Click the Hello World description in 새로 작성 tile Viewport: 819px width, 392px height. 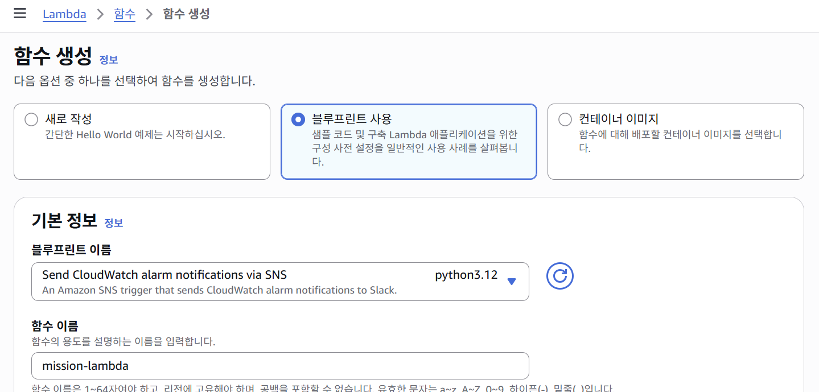tap(135, 135)
